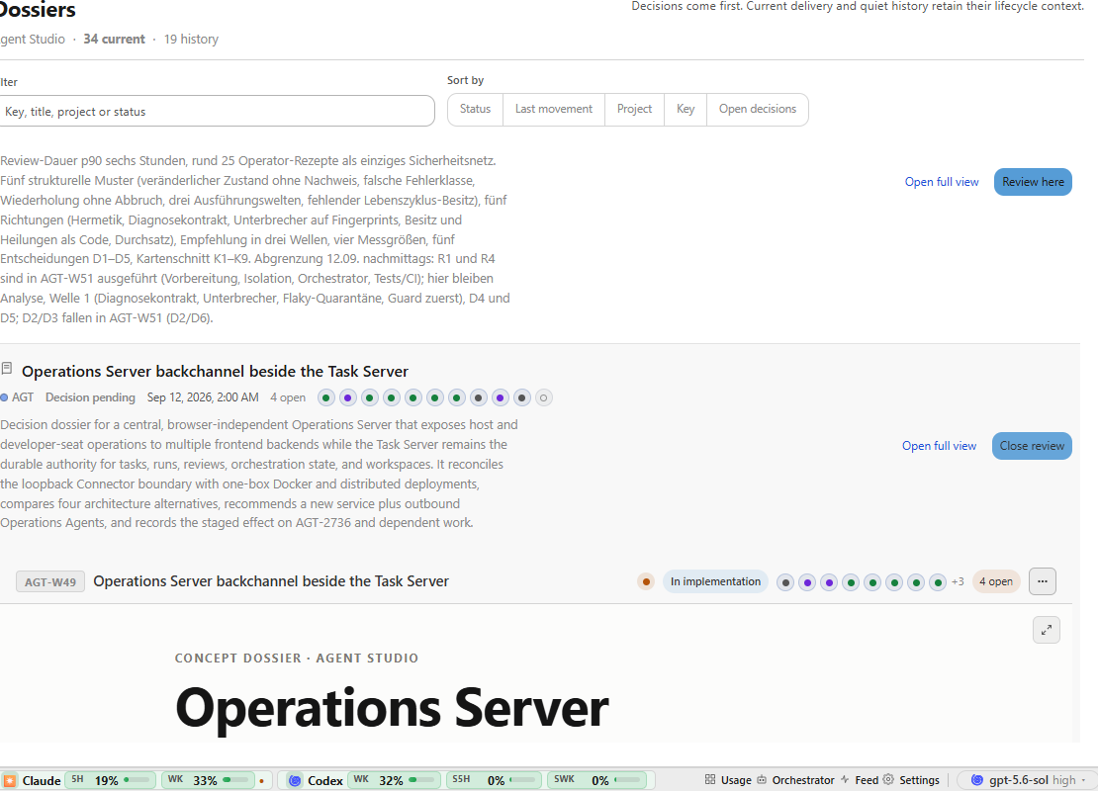1098x791 pixels.
Task: Click the Sep 12, 2026, 2:00 AM timestamp
Action: 203,397
